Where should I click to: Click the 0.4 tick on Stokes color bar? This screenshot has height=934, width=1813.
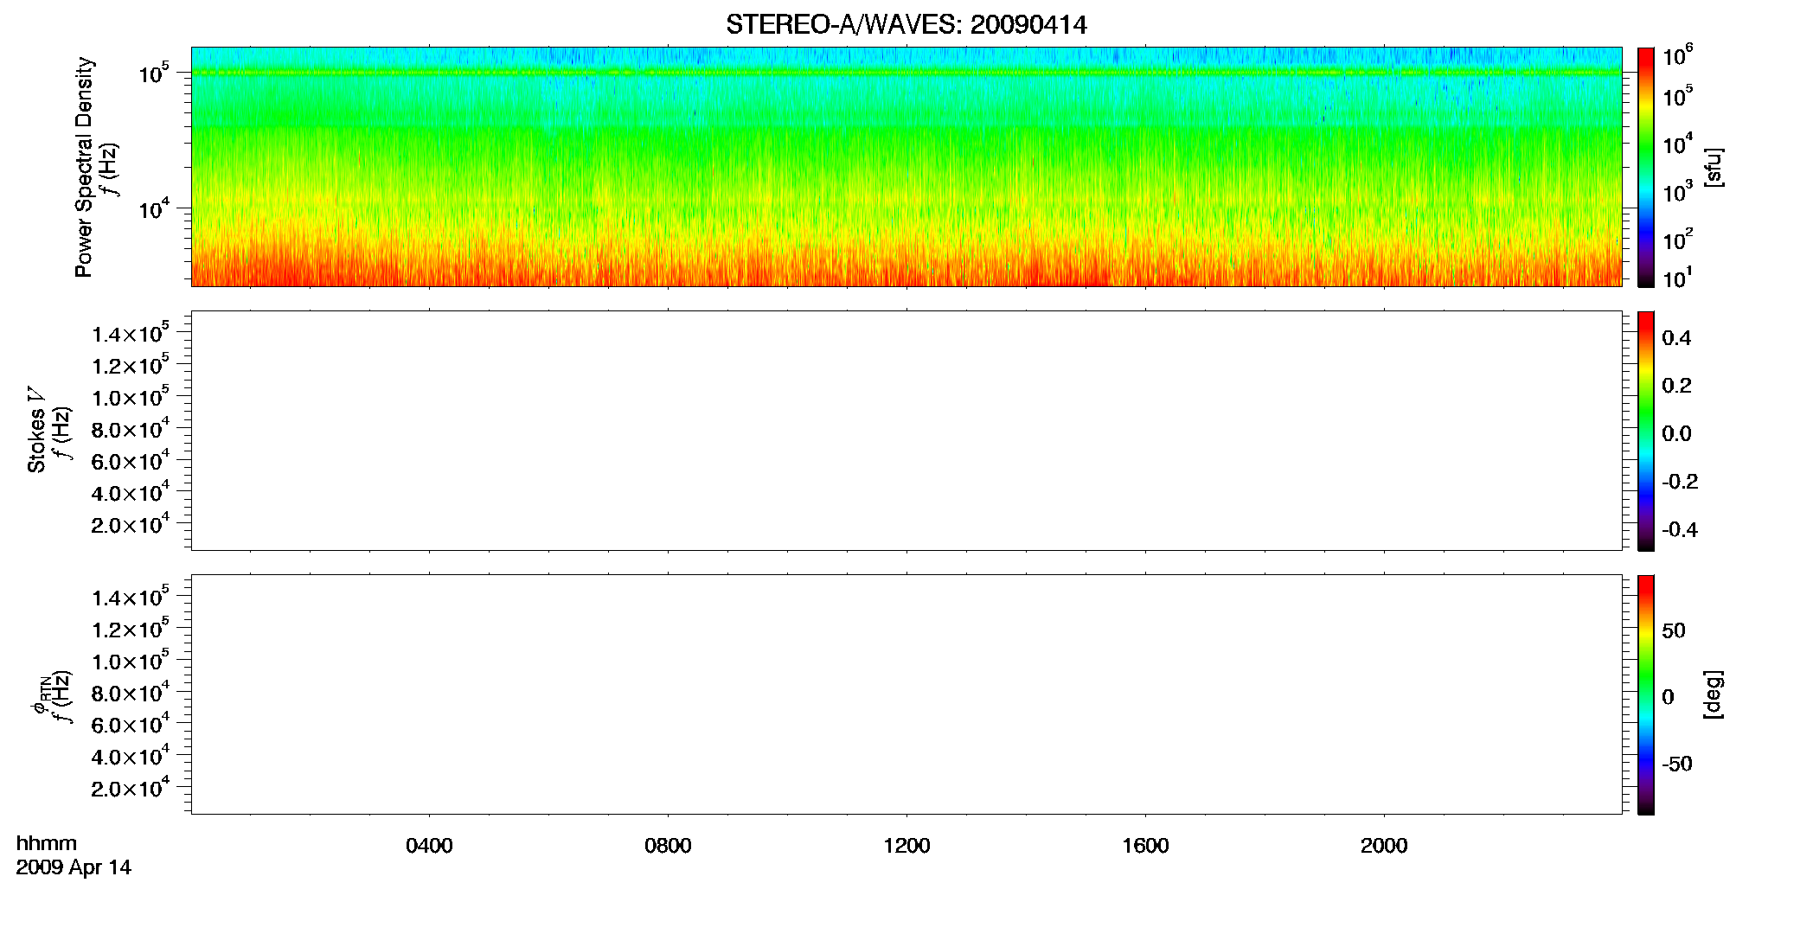[x=1676, y=338]
